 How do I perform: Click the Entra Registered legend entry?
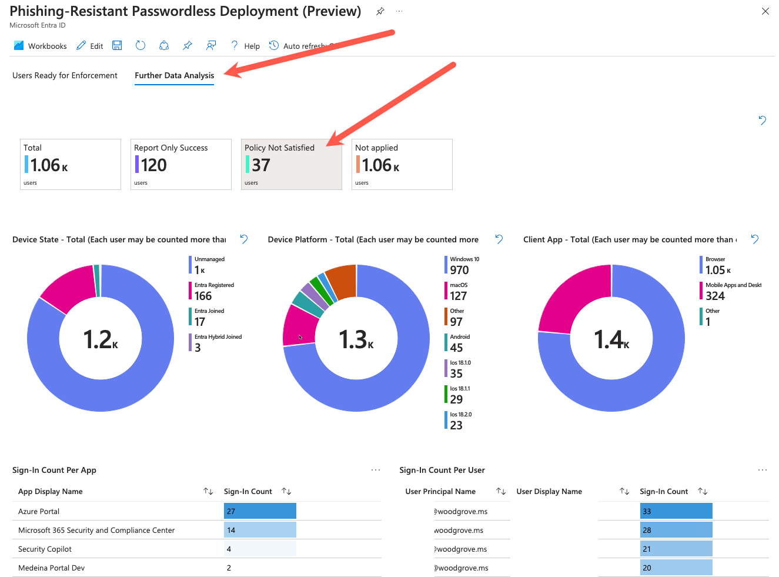pyautogui.click(x=212, y=291)
